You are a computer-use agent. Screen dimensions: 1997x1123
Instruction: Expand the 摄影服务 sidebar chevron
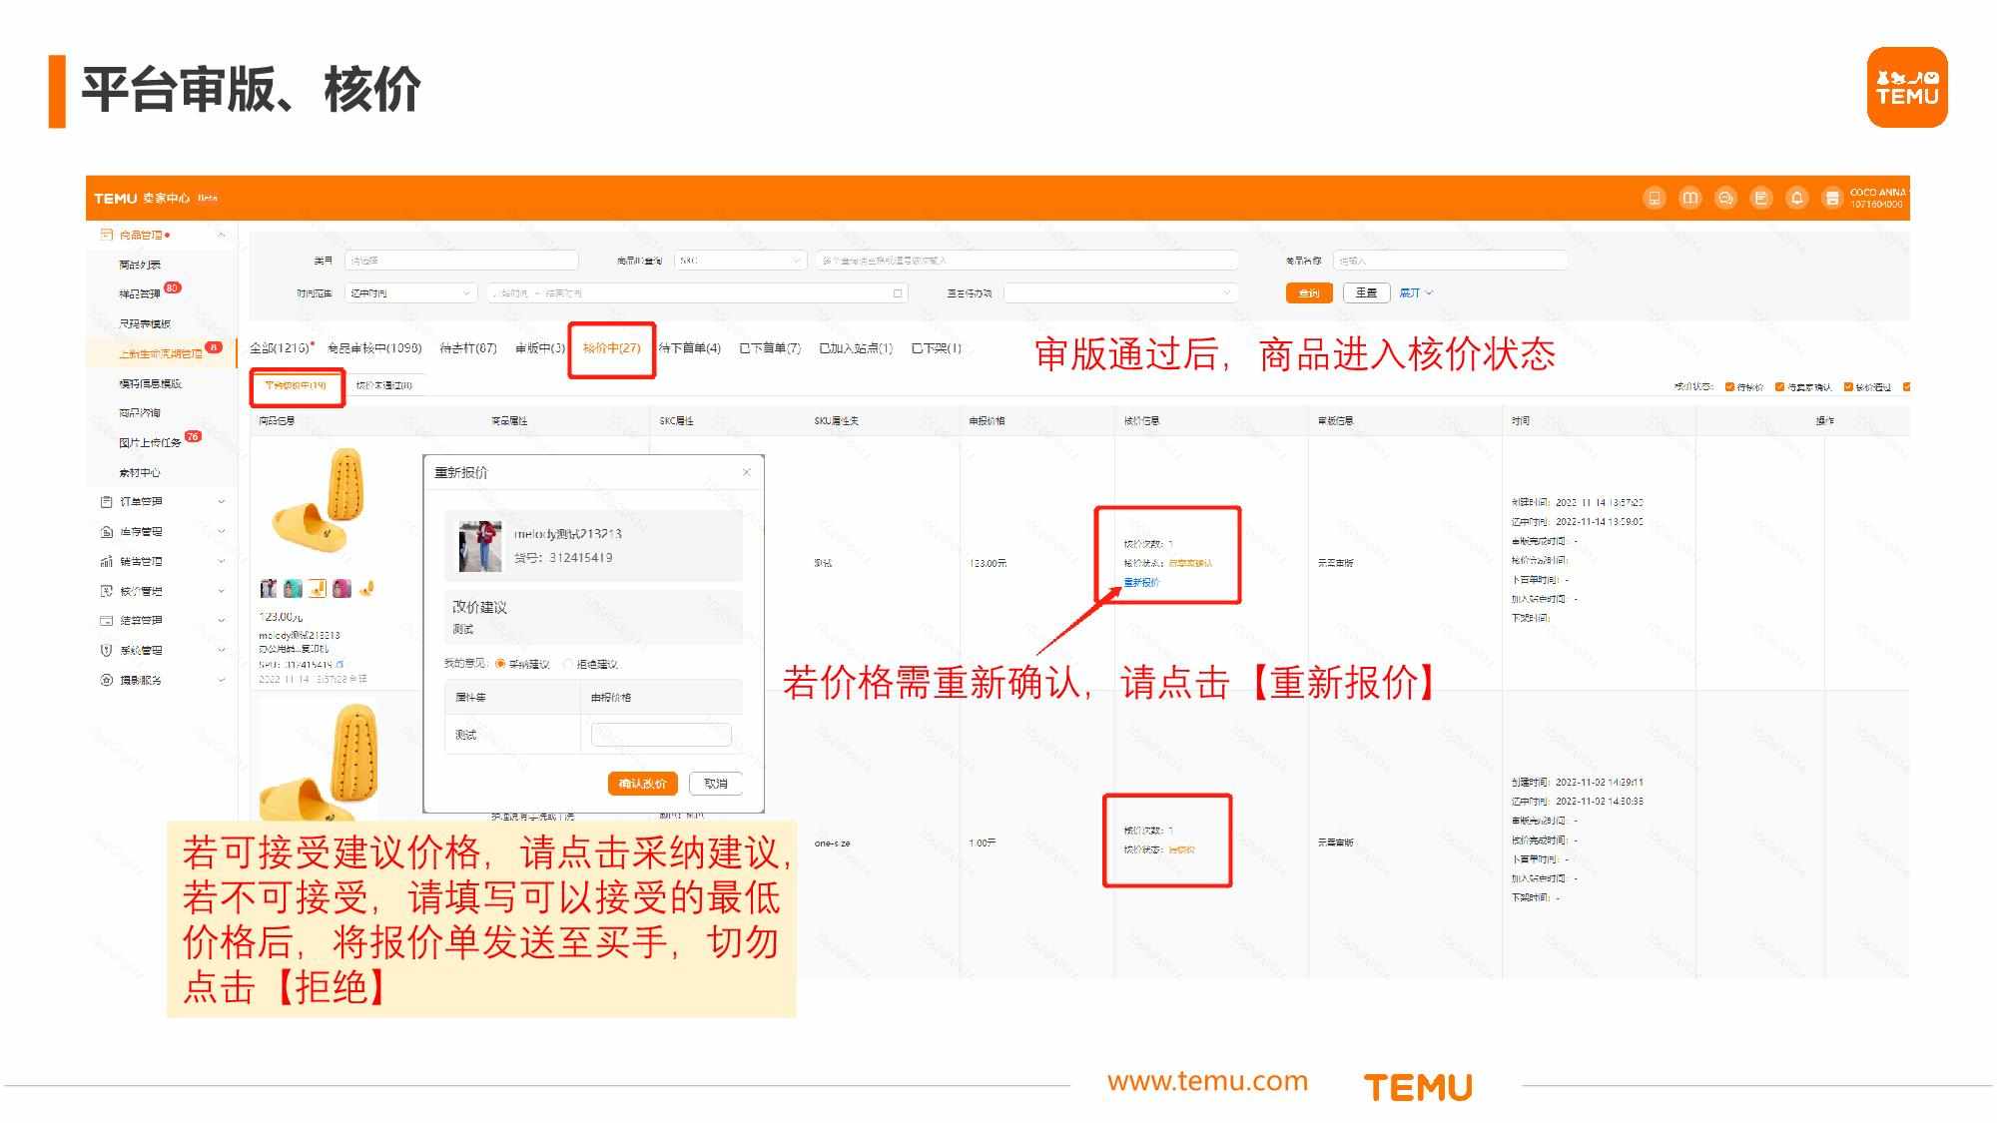point(222,680)
